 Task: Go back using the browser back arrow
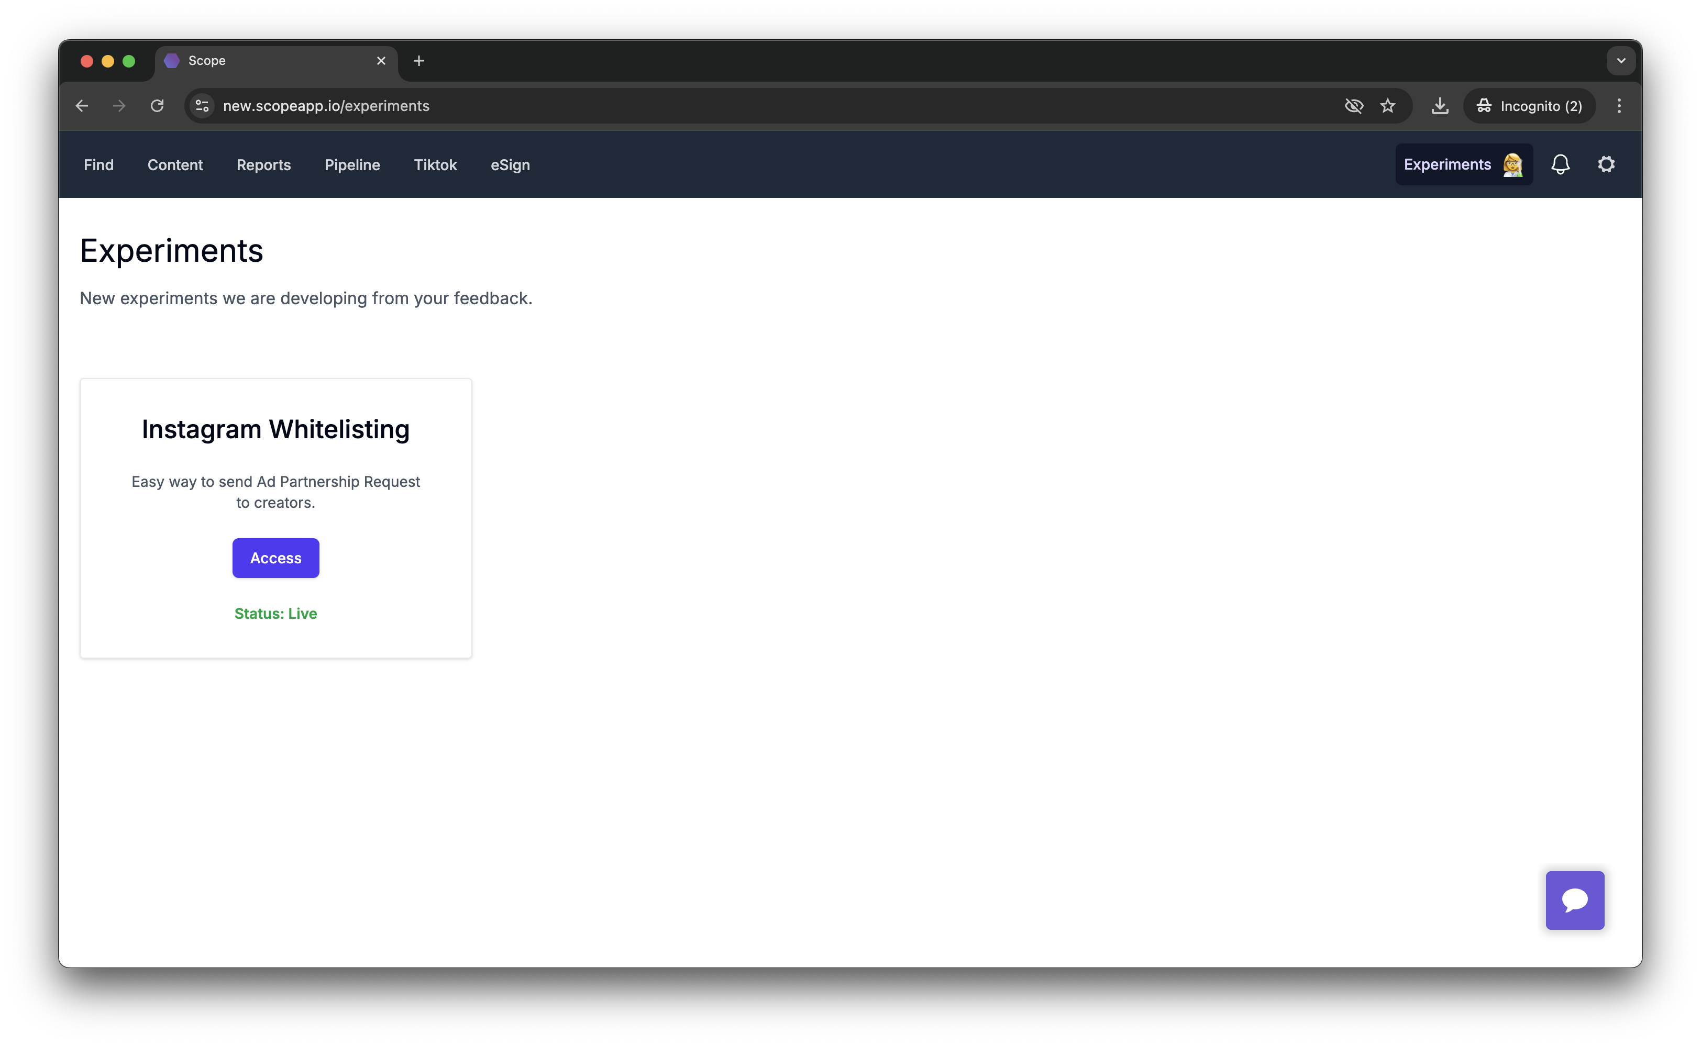point(82,106)
